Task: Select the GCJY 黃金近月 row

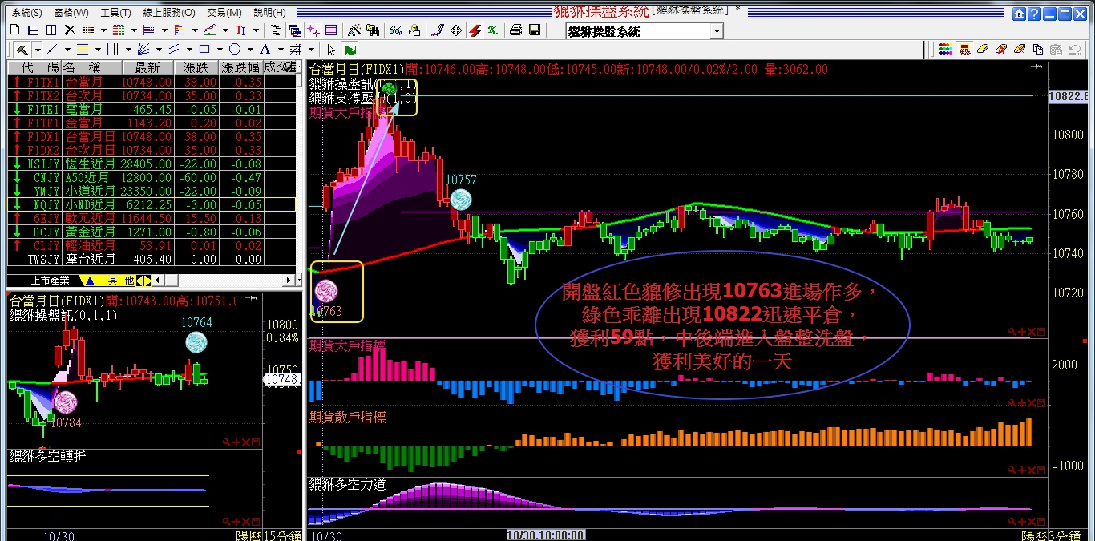Action: [152, 232]
